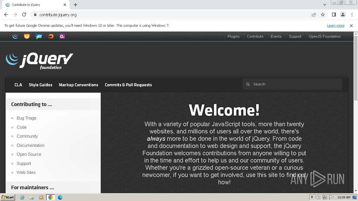
Task: Open Web Sites sidebar link
Action: pos(26,173)
